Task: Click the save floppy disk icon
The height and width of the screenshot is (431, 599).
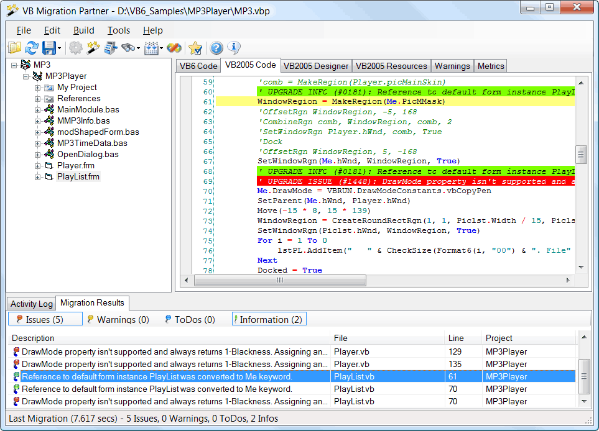Action: click(x=49, y=48)
